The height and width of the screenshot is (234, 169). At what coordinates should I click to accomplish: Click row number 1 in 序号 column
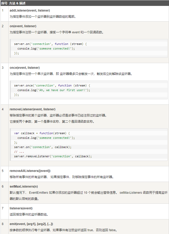3,11
